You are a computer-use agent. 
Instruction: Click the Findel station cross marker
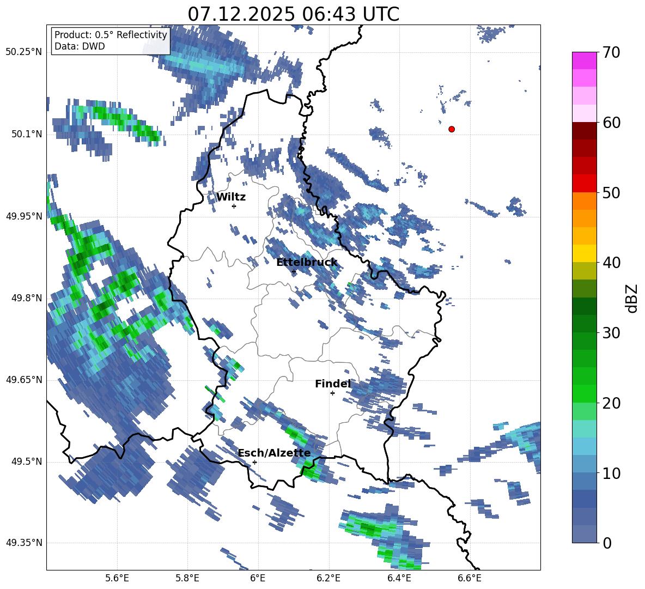coord(332,393)
